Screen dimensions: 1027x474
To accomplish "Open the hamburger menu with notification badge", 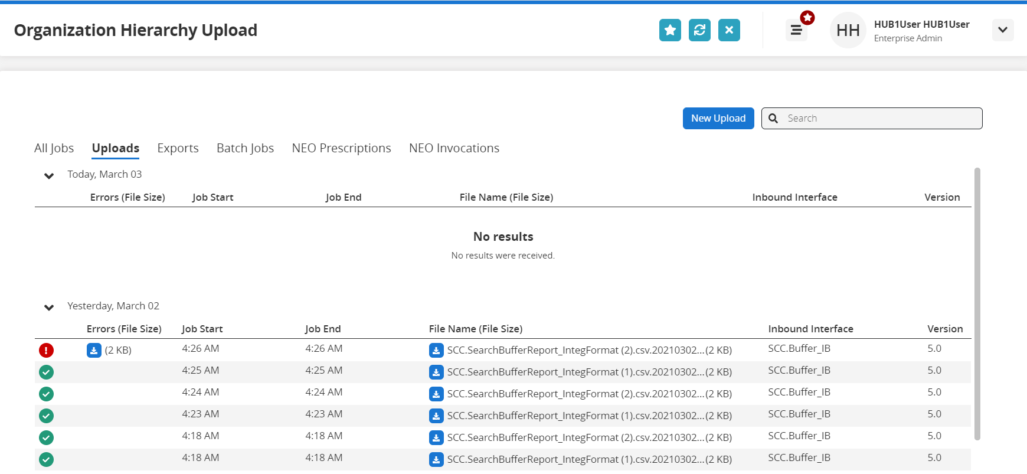I will (x=796, y=30).
